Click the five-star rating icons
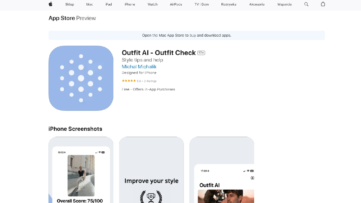 click(129, 81)
